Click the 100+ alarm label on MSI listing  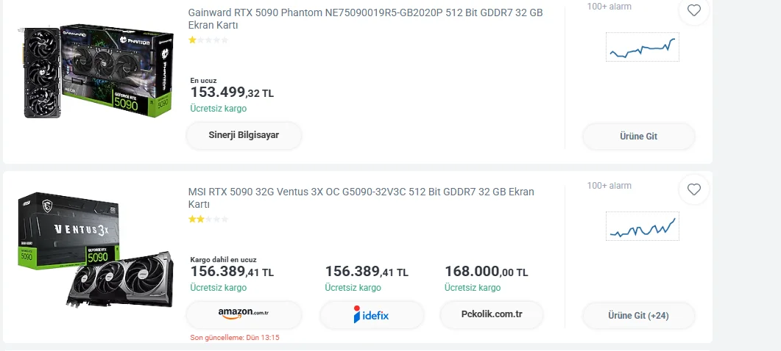[609, 186]
